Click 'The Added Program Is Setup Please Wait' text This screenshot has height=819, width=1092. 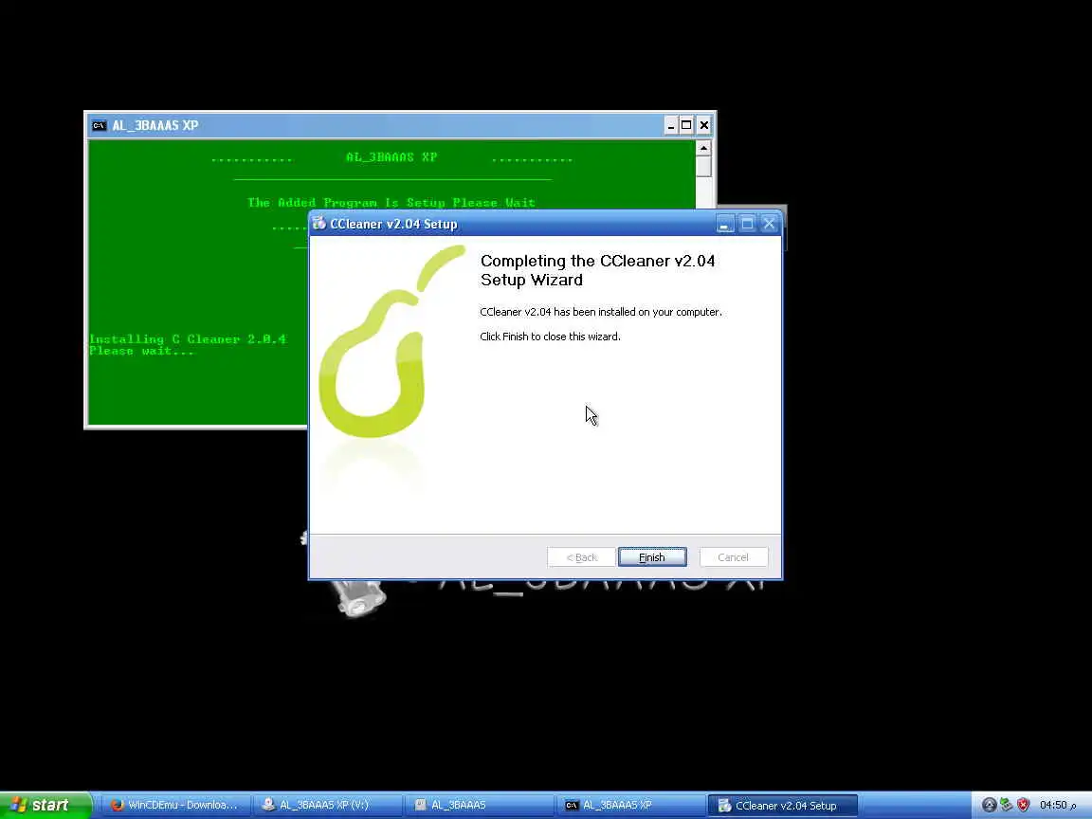[391, 203]
